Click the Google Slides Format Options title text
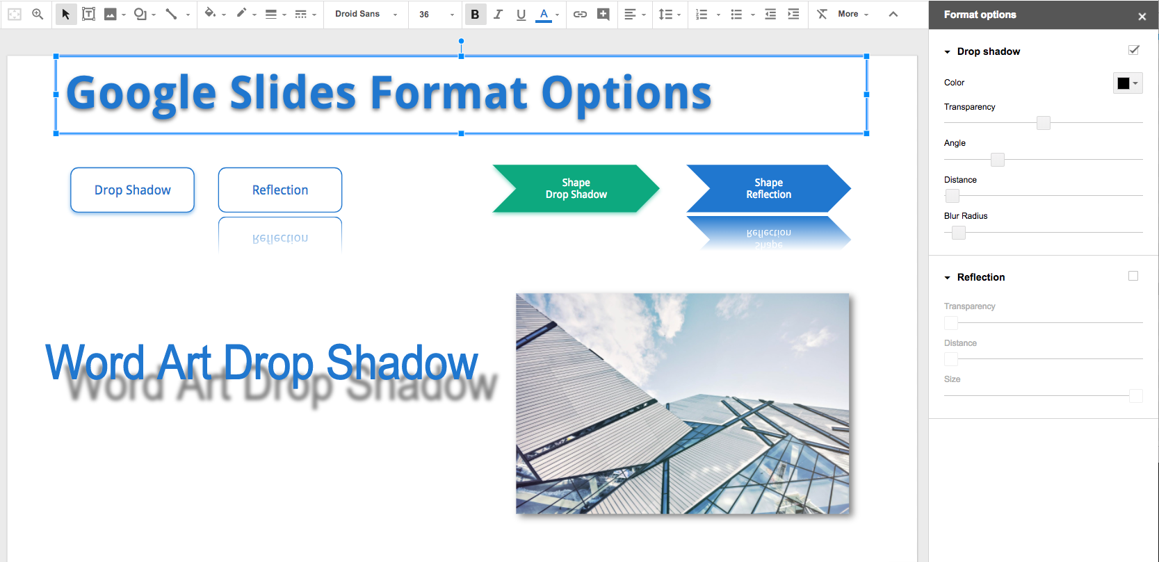The image size is (1159, 562). tap(389, 94)
